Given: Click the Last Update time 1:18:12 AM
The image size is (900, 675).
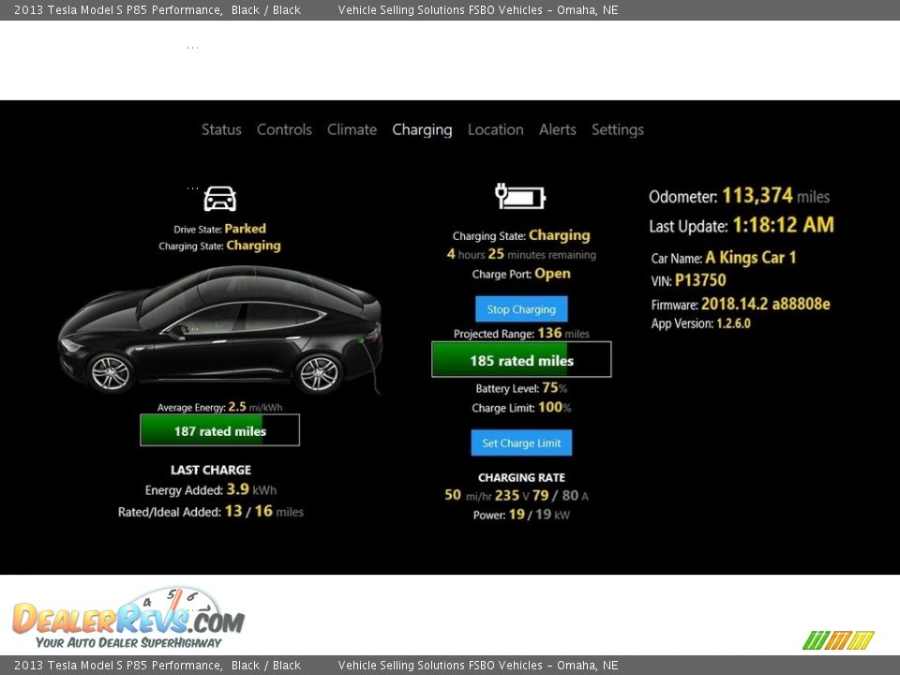Looking at the screenshot, I should pos(783,225).
